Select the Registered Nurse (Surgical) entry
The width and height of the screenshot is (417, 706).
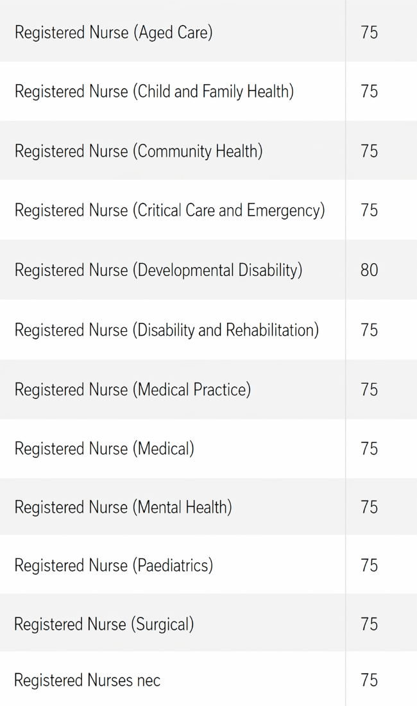pyautogui.click(x=104, y=624)
